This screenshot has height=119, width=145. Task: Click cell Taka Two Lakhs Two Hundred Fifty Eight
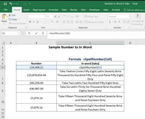[x=90, y=83]
